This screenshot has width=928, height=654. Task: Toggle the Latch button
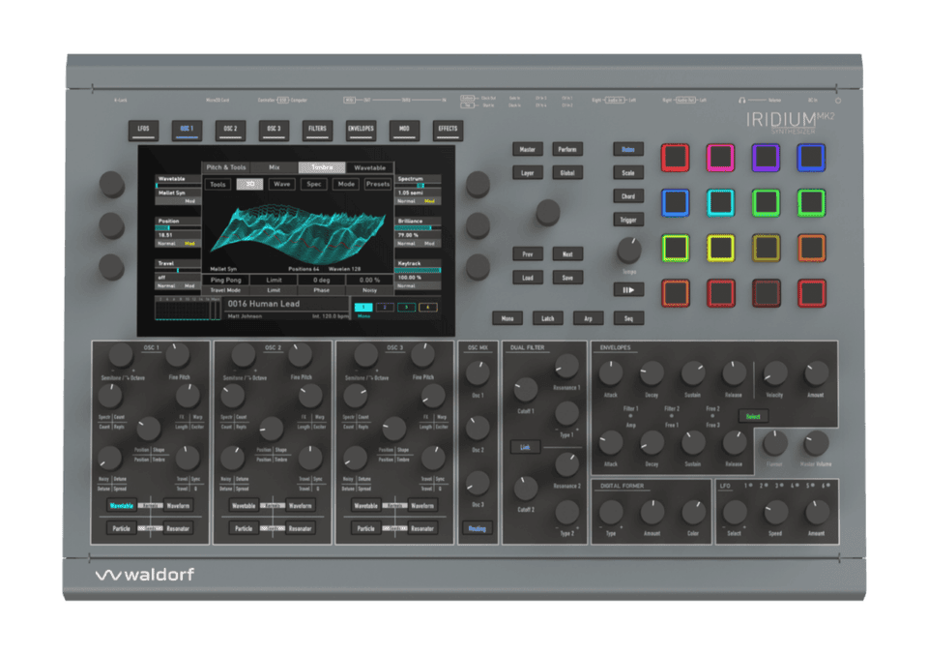pyautogui.click(x=547, y=318)
